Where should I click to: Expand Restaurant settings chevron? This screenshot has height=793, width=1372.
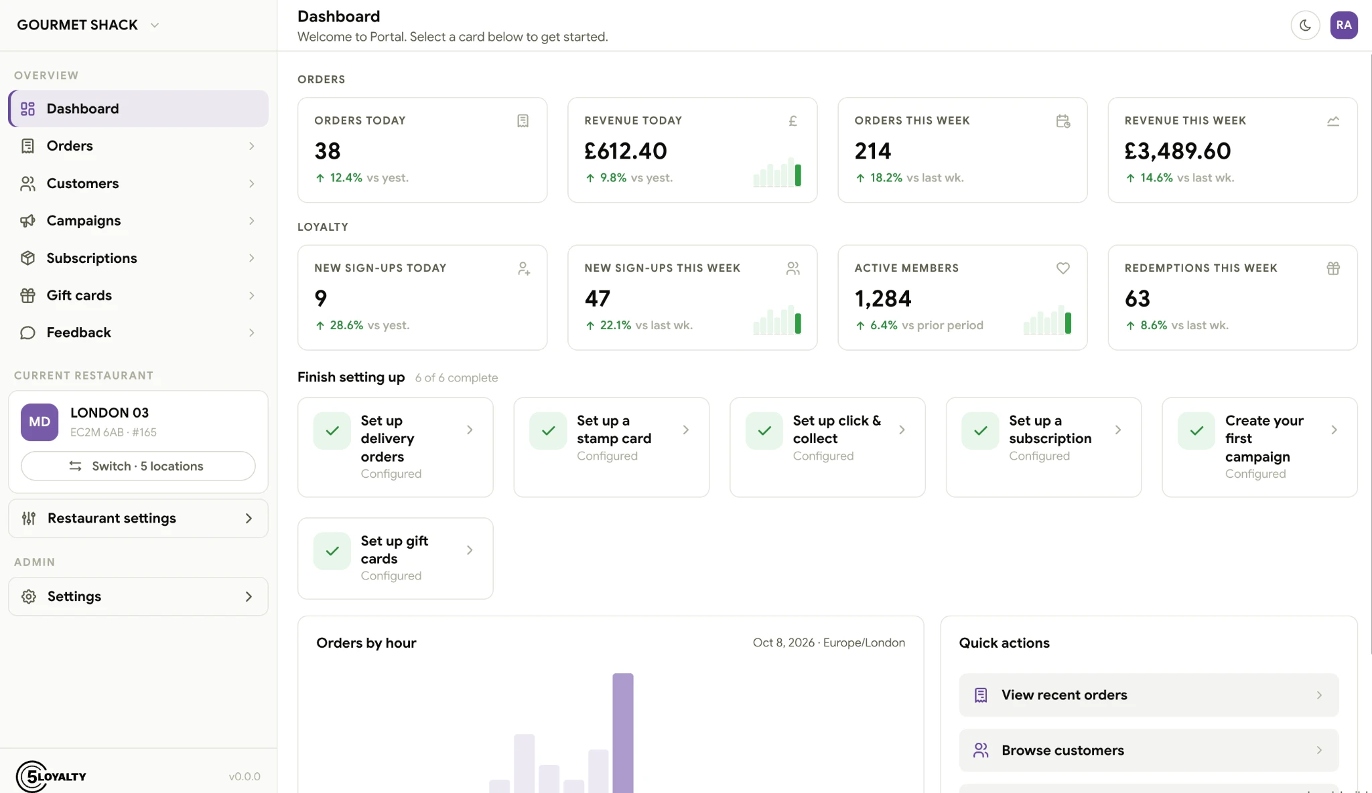click(249, 518)
